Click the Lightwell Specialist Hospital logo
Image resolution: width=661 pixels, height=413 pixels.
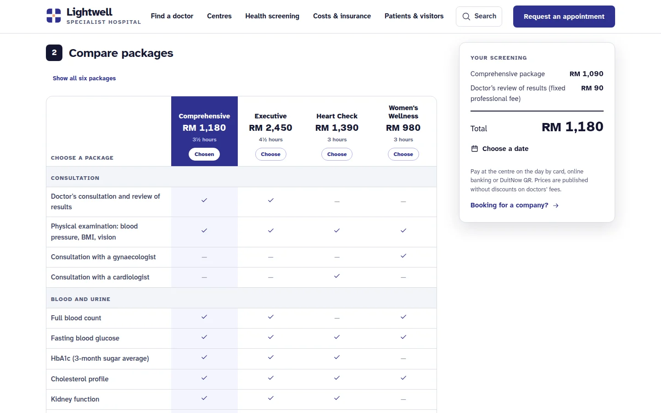(x=94, y=16)
